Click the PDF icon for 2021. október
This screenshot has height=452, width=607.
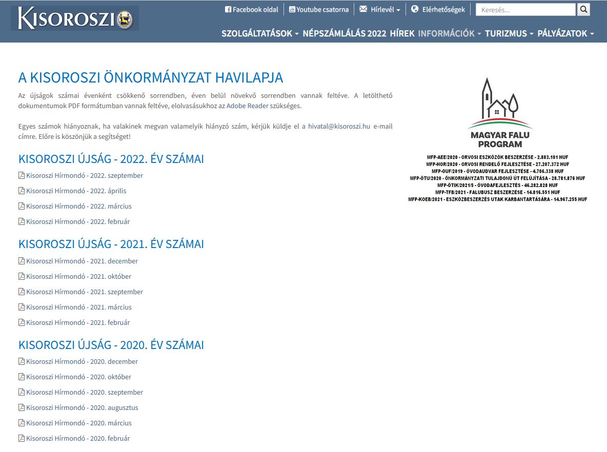pyautogui.click(x=22, y=276)
